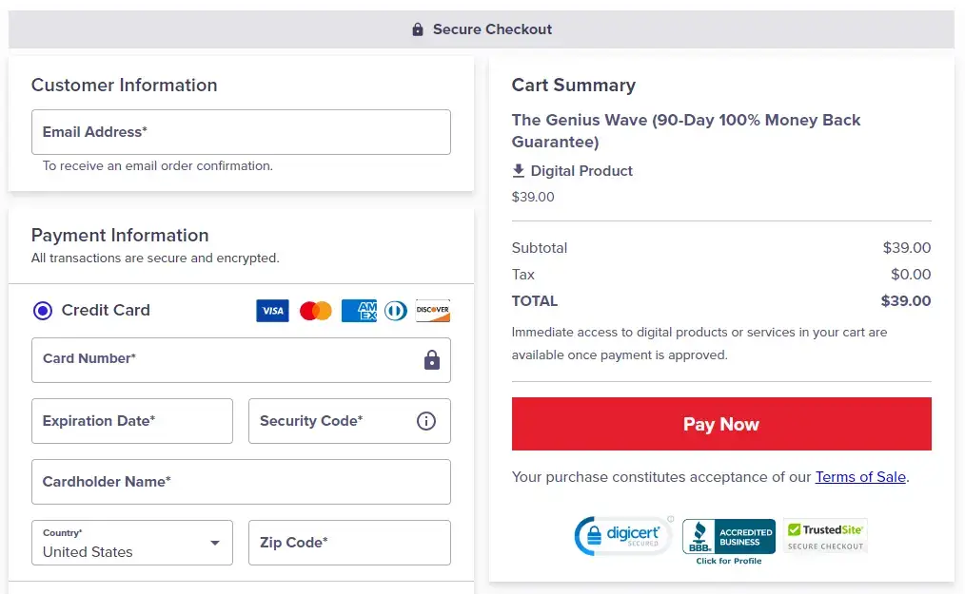Click the BBB Accredited Business badge
The width and height of the screenshot is (965, 594).
pos(728,534)
